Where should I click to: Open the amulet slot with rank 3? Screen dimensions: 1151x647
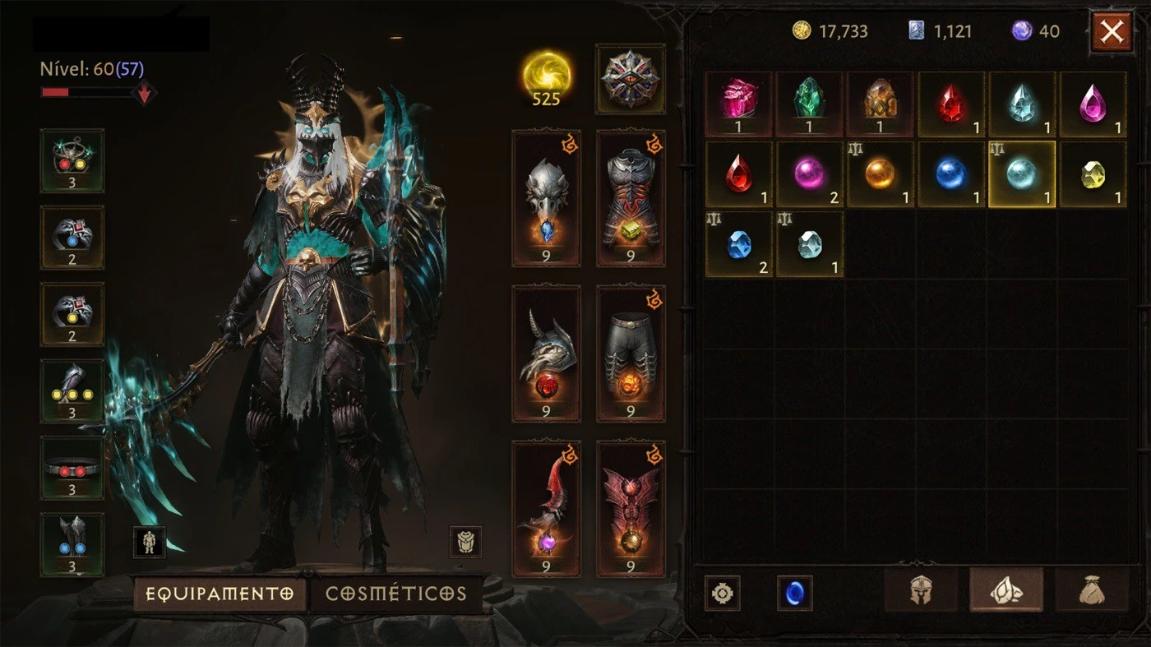72,160
